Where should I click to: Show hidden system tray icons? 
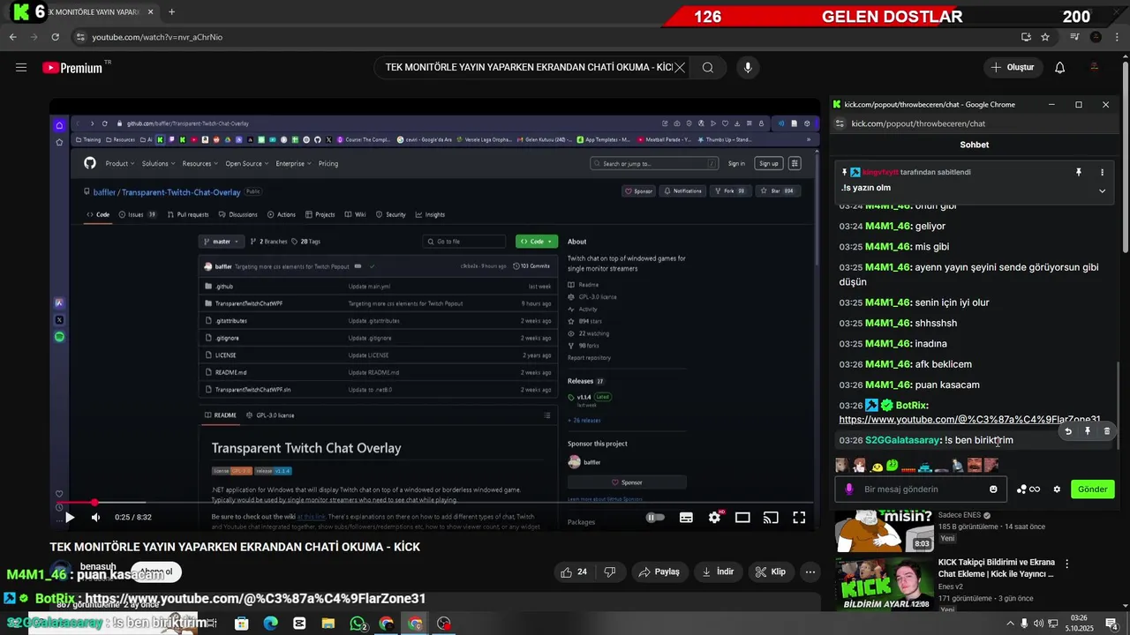click(x=1010, y=624)
